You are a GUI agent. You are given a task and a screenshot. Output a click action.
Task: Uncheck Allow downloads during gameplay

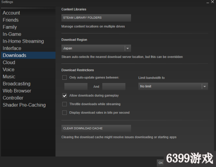point(64,95)
